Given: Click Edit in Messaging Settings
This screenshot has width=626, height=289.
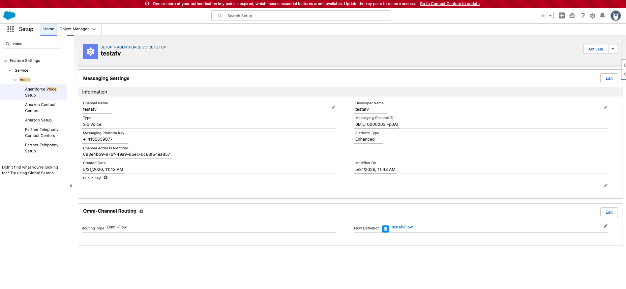Looking at the screenshot, I should (609, 78).
